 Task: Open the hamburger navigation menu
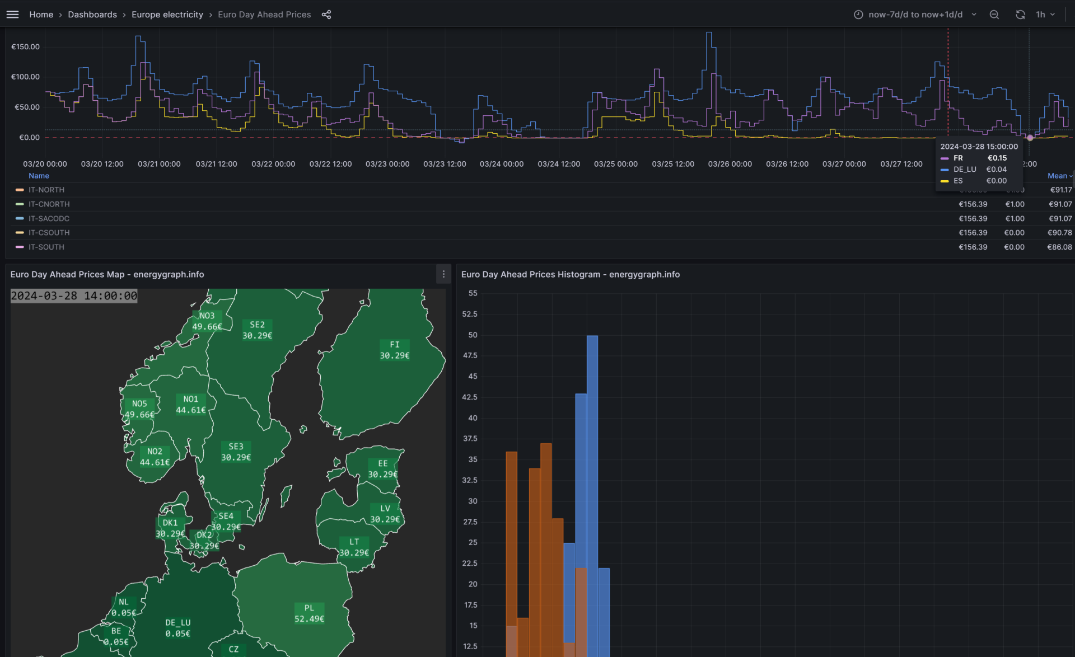[12, 15]
